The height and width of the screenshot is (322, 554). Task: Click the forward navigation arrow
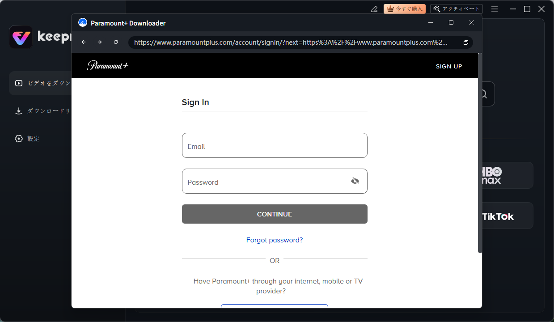coord(100,42)
